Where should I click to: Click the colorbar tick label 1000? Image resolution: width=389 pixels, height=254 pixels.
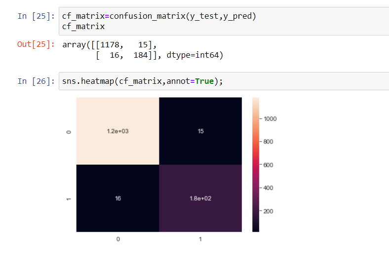tap(270, 119)
